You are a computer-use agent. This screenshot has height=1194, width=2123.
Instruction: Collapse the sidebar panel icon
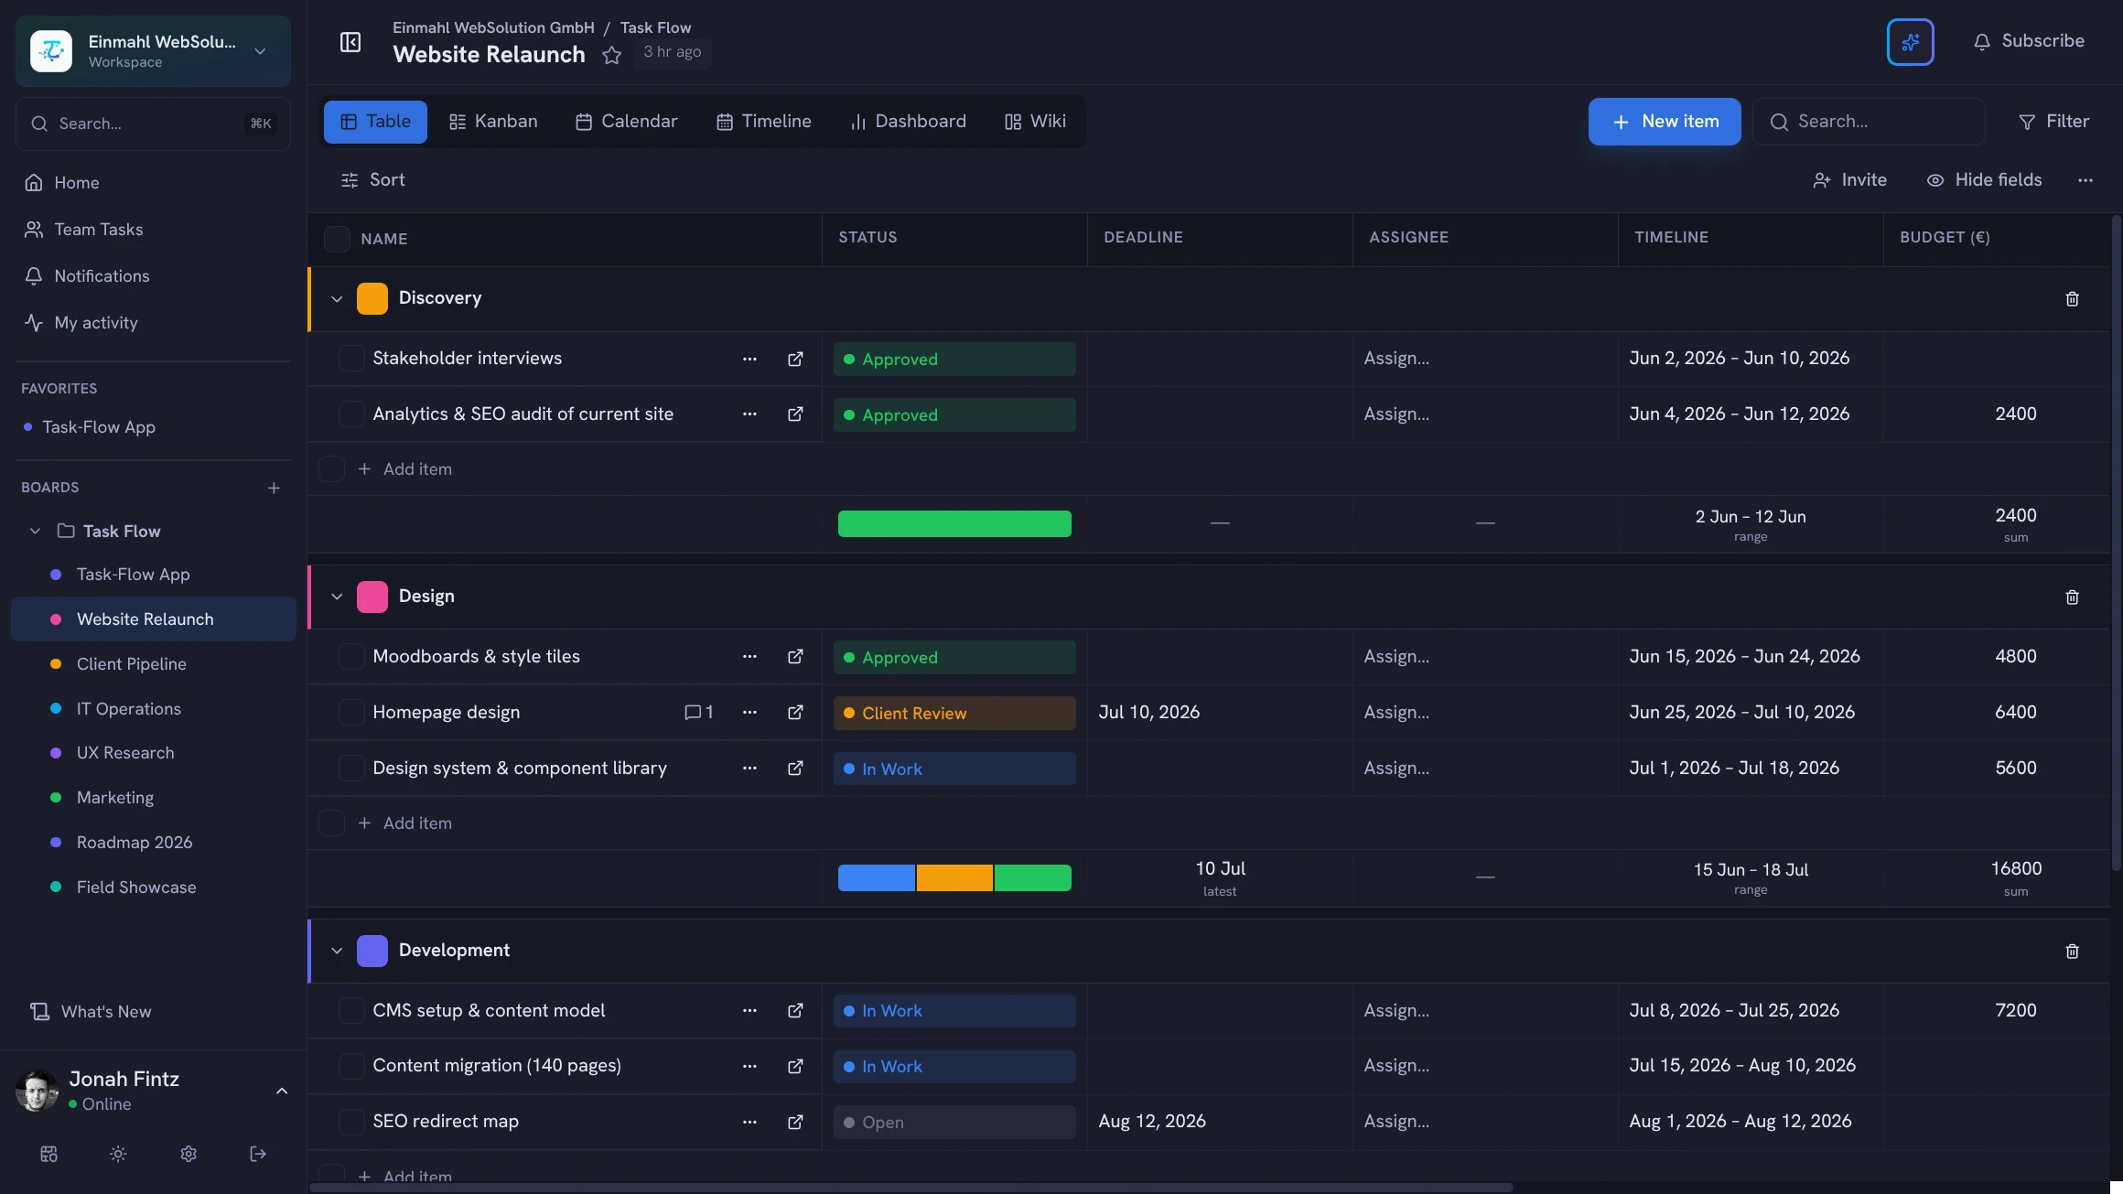pos(350,42)
